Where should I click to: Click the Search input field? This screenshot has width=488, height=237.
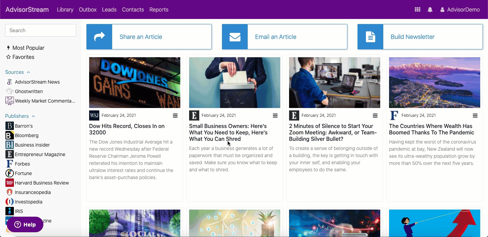(41, 30)
